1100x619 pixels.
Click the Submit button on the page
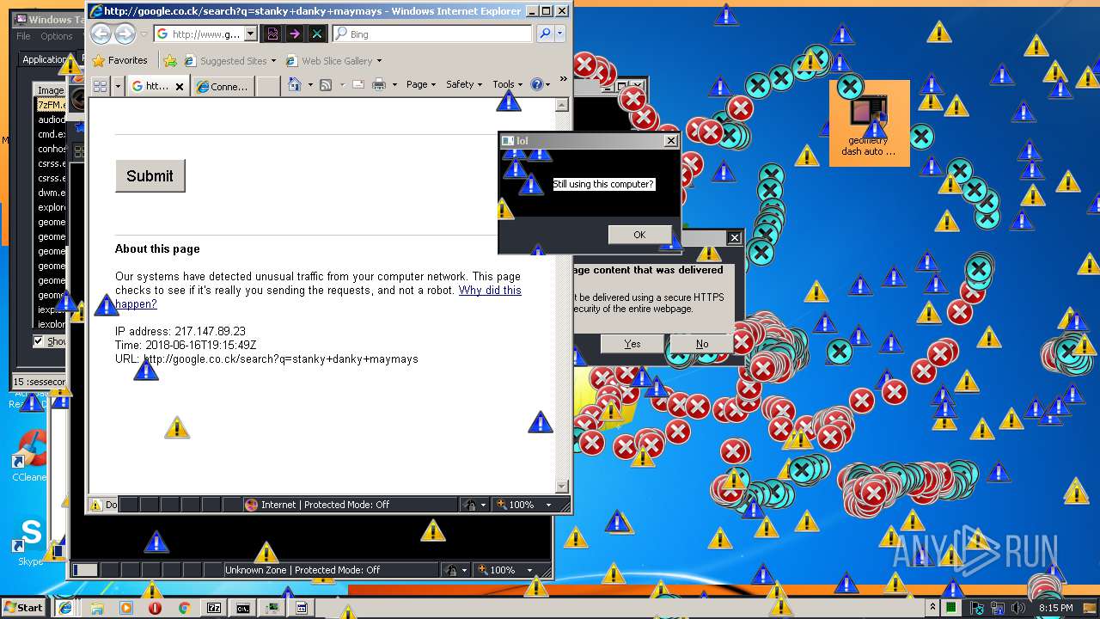point(150,175)
